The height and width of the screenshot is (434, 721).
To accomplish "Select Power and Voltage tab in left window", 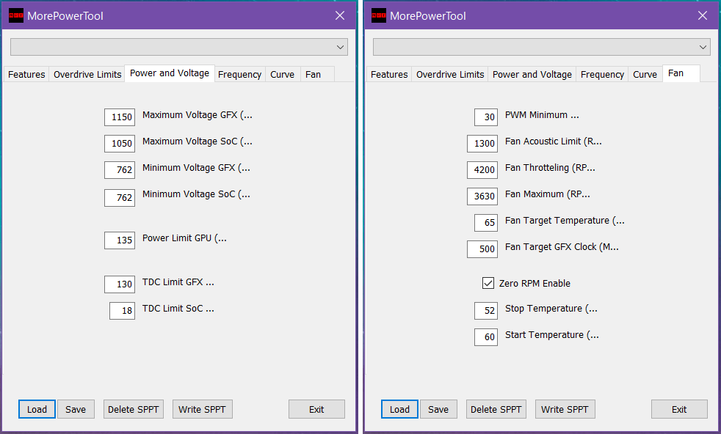I will click(170, 73).
